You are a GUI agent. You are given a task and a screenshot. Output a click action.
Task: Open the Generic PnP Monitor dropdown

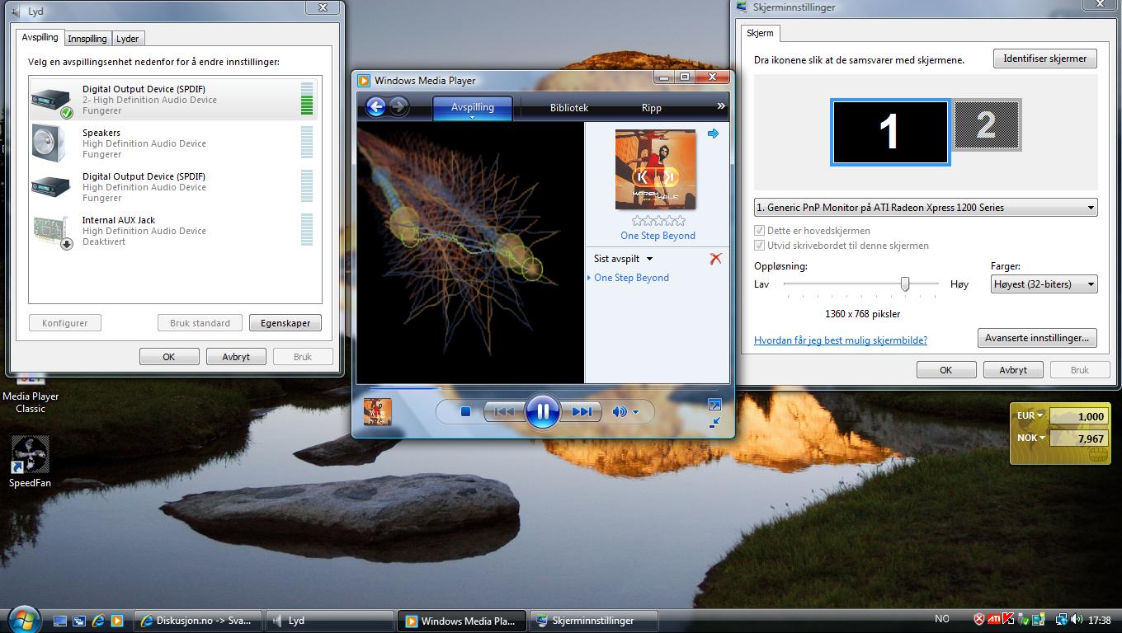point(926,208)
